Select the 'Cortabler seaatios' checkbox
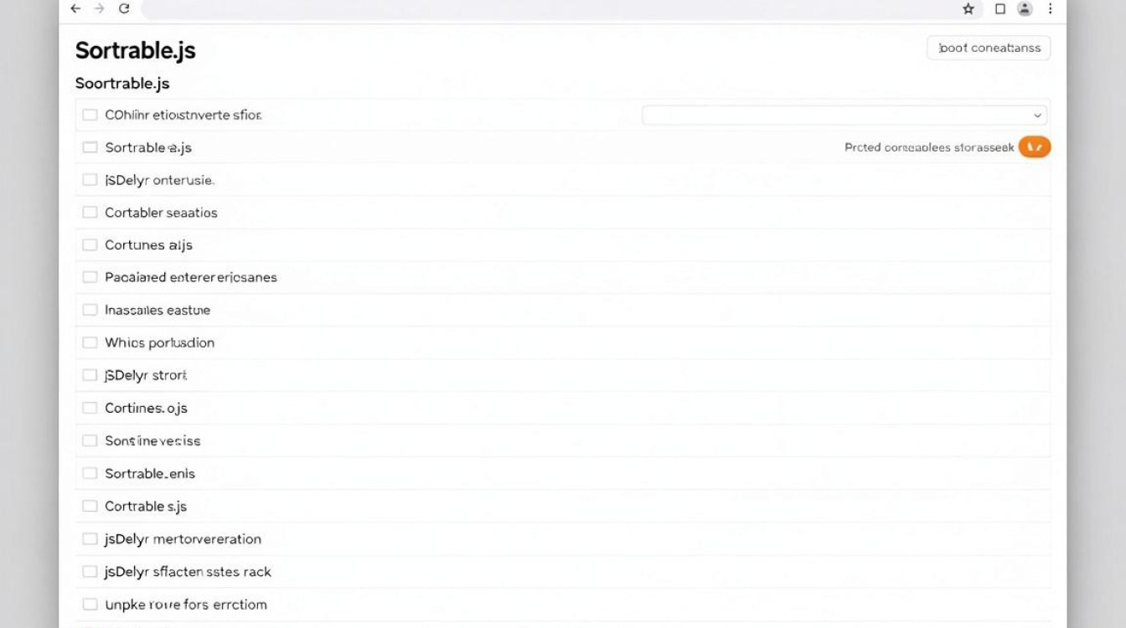This screenshot has width=1126, height=628. click(x=90, y=213)
